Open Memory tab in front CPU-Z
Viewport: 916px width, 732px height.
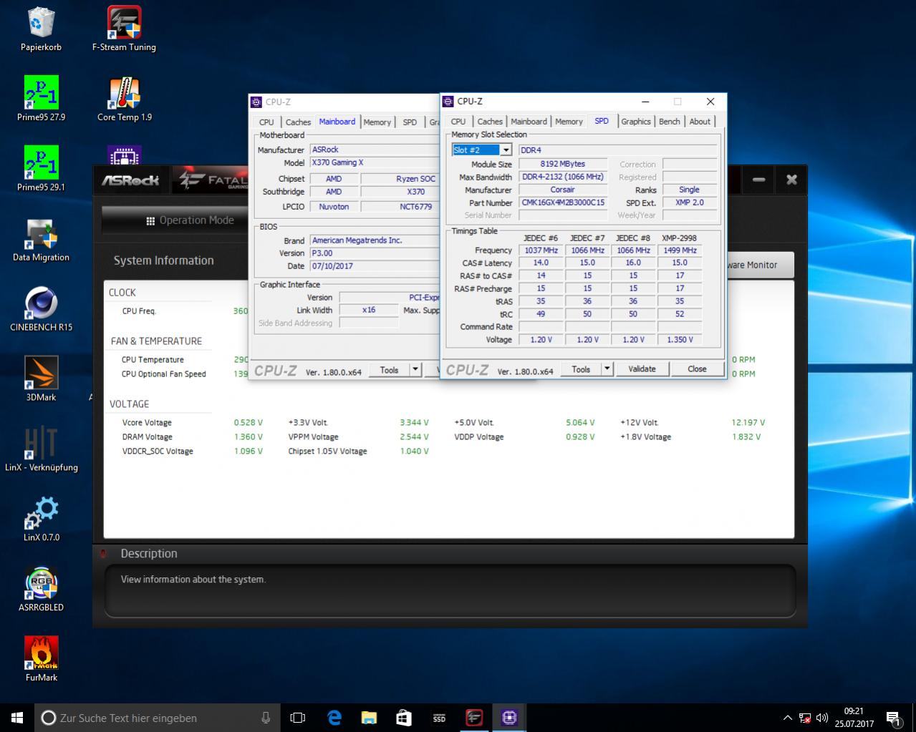[x=569, y=122]
